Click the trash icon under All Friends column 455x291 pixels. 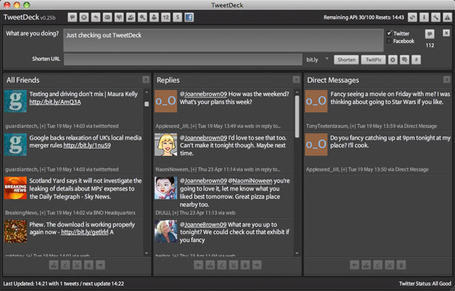click(x=89, y=264)
